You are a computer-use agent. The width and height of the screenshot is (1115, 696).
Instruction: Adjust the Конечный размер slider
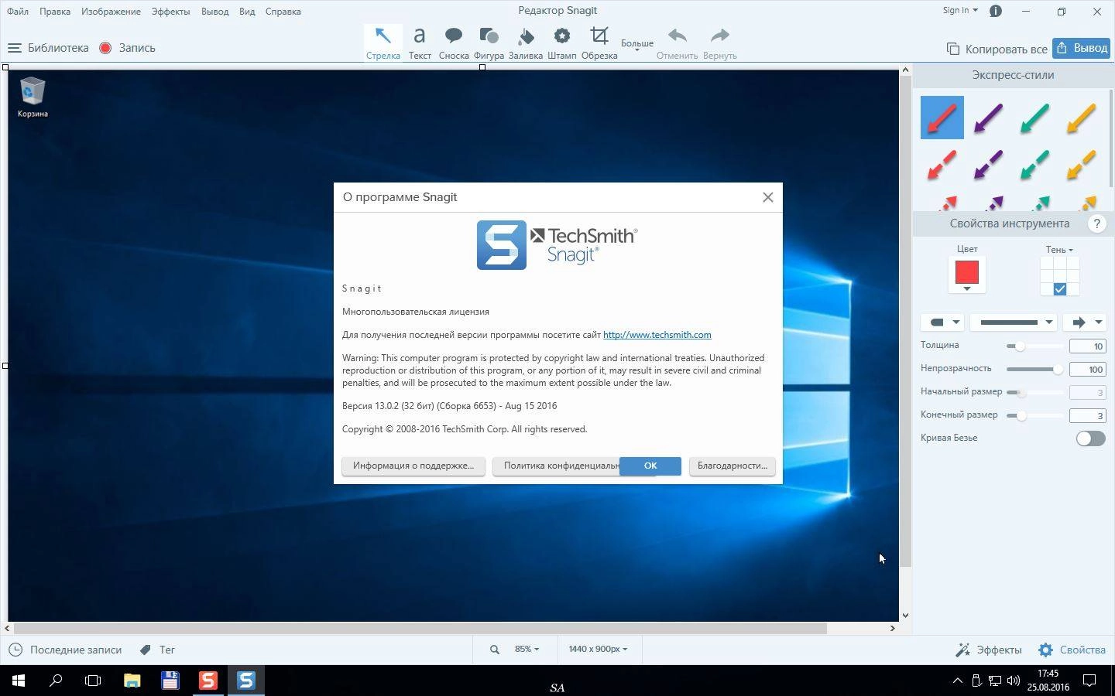click(1034, 416)
